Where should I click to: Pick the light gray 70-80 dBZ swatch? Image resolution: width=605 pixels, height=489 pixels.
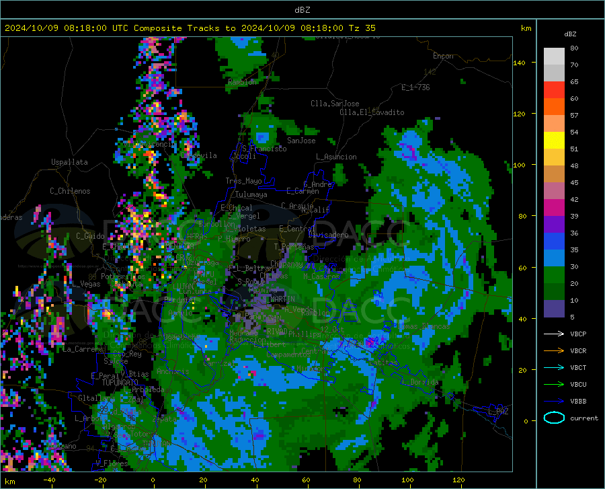[554, 57]
